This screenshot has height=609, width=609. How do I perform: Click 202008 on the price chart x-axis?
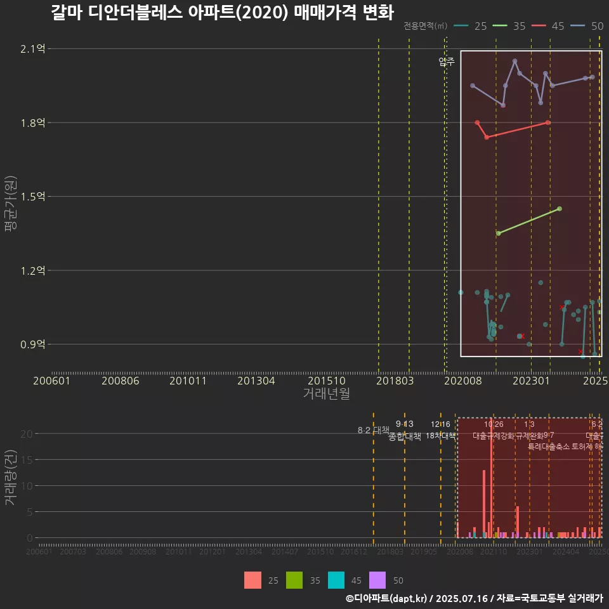(x=463, y=381)
